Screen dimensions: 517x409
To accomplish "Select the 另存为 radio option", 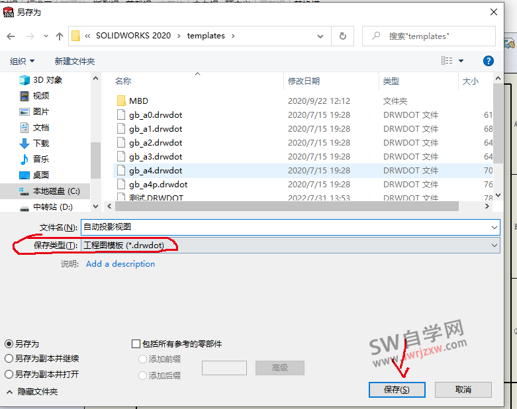I will (9, 343).
